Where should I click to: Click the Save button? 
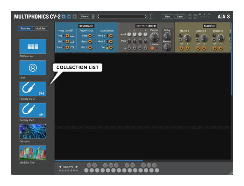click(180, 16)
